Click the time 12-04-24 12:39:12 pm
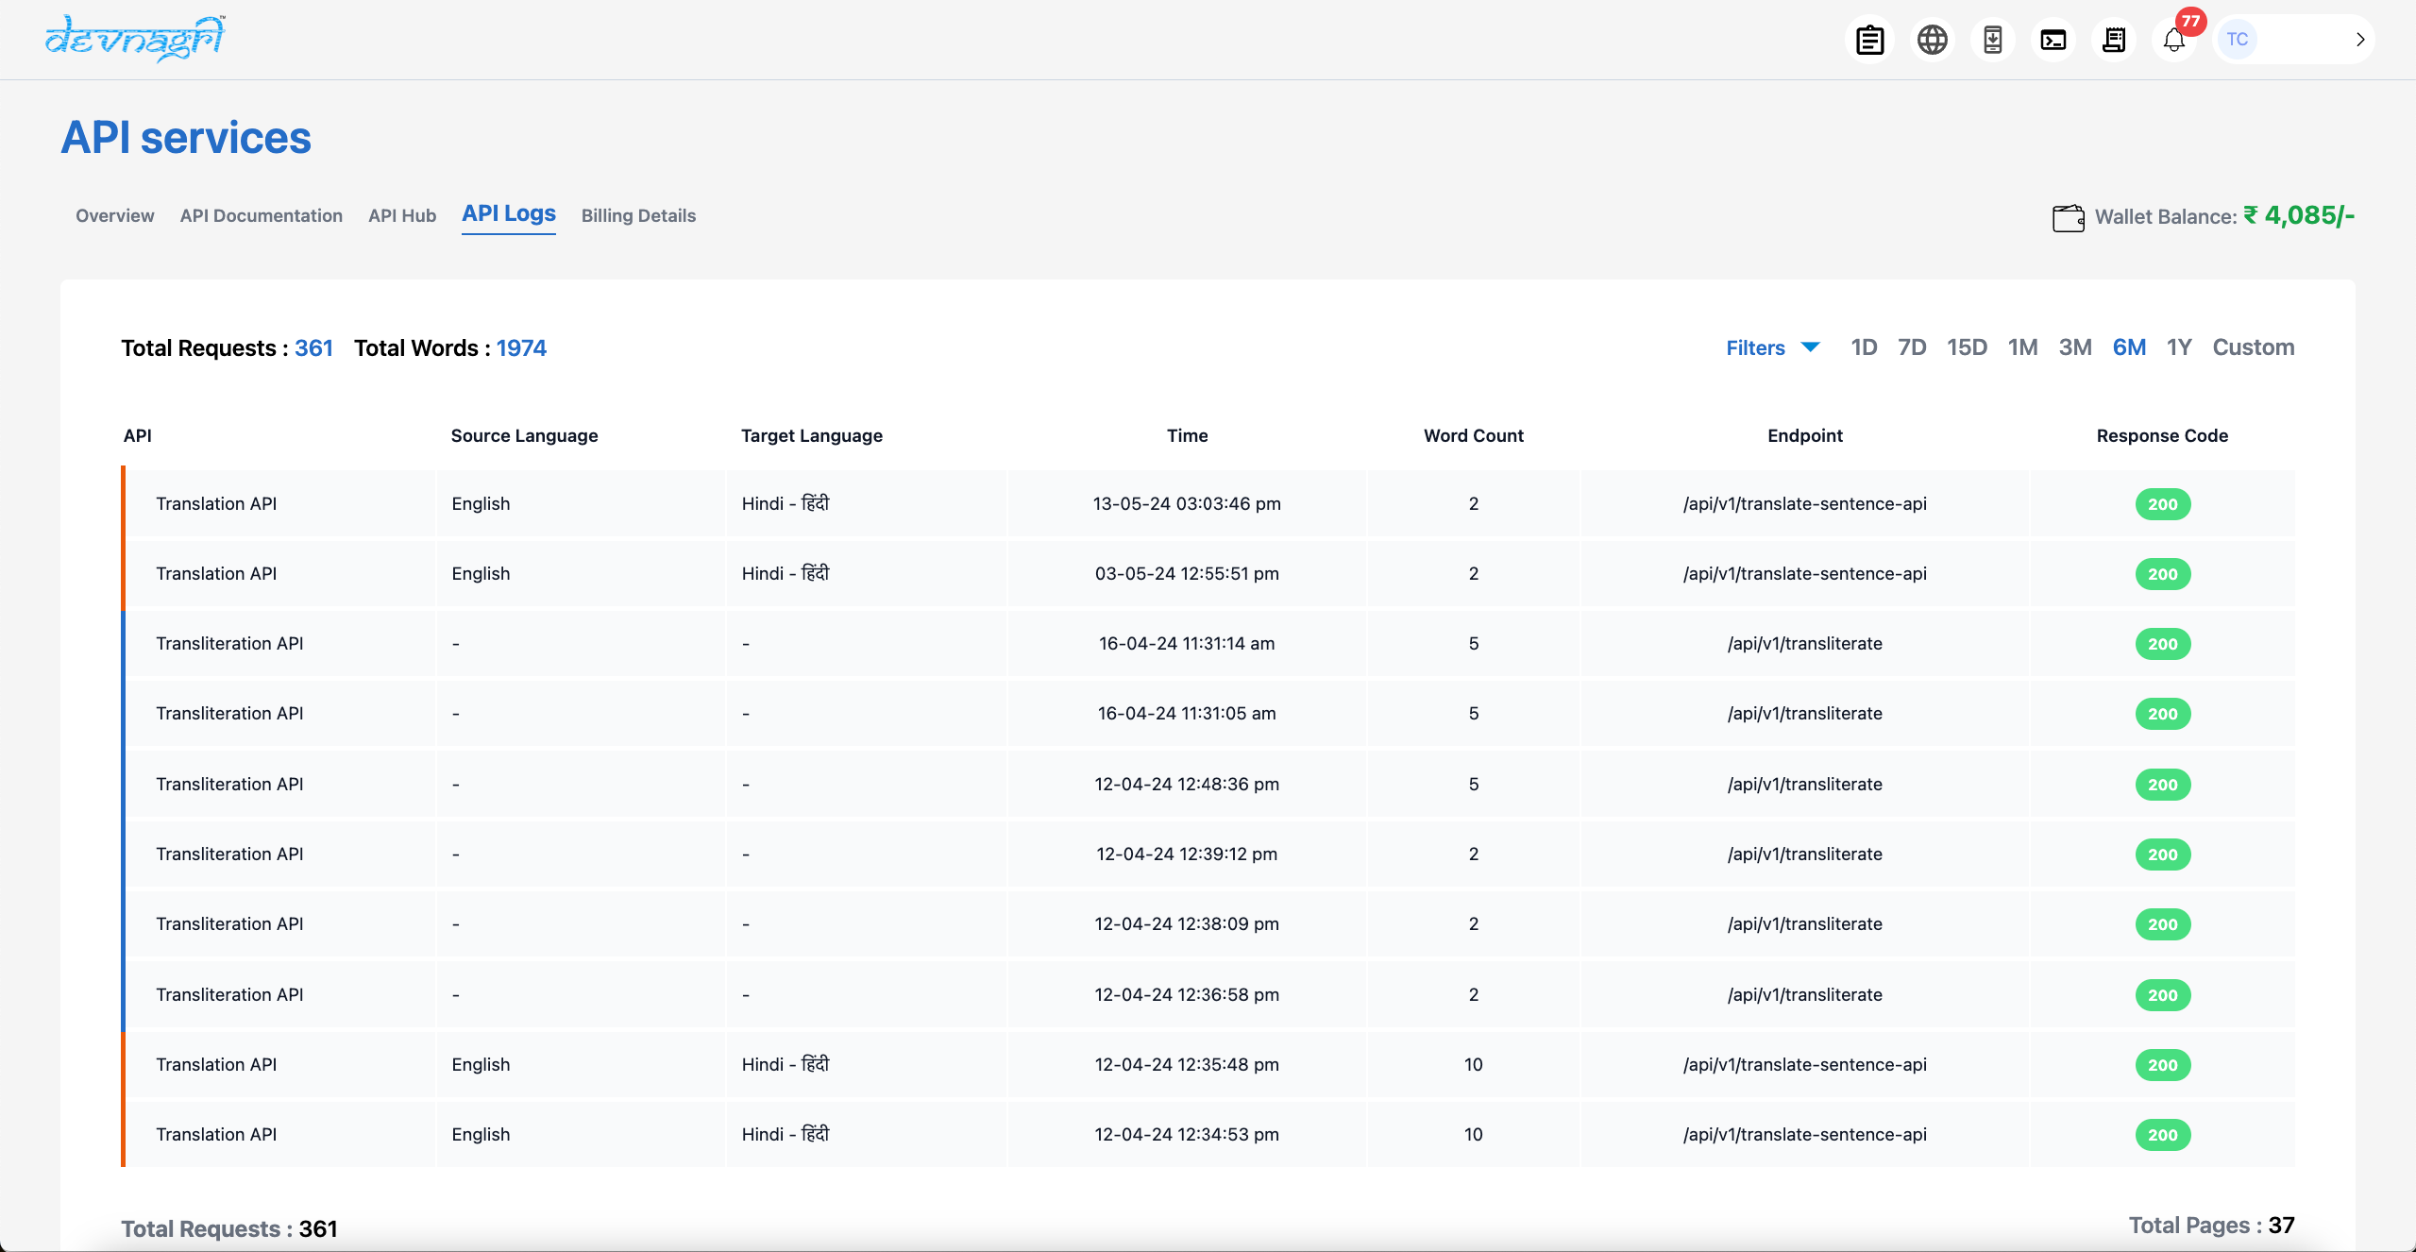The height and width of the screenshot is (1252, 2416). click(x=1187, y=854)
